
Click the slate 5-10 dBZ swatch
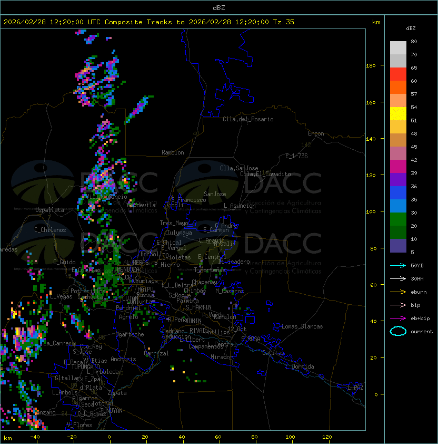(398, 246)
